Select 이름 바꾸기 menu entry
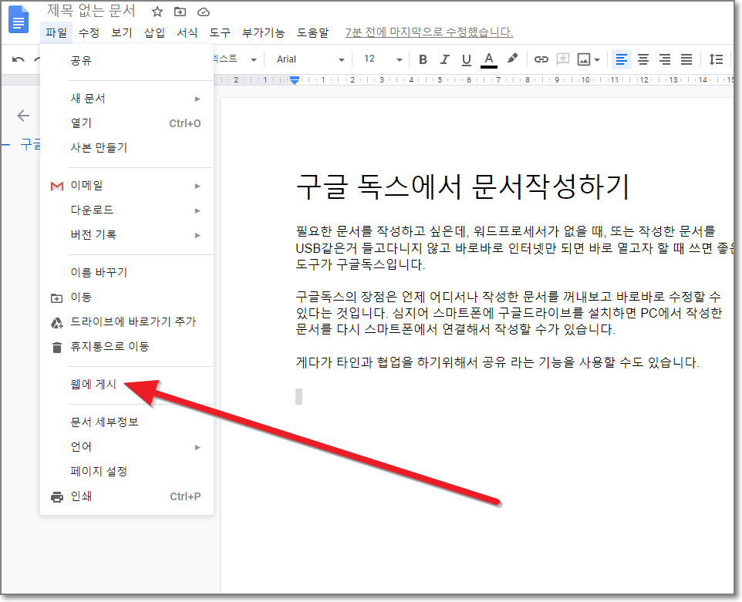The image size is (742, 602). pos(126,272)
